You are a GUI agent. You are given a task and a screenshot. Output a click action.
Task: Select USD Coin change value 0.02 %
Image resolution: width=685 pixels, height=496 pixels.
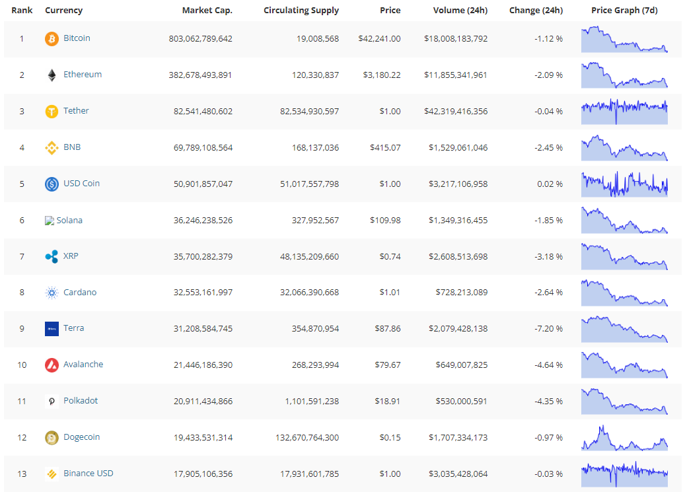550,184
